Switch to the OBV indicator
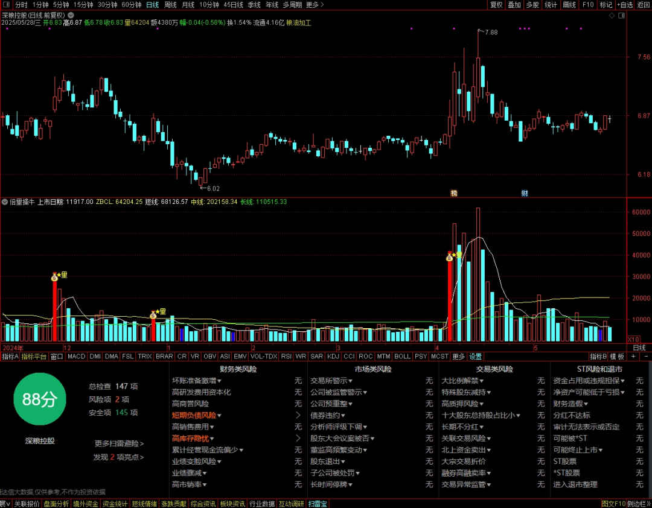This screenshot has width=652, height=508. (x=209, y=357)
